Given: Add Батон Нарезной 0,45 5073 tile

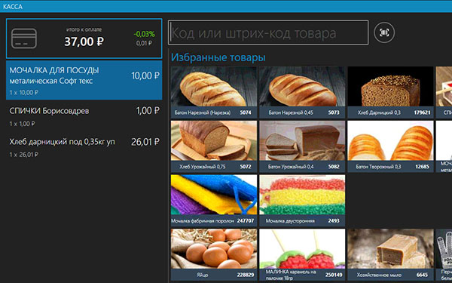Looking at the screenshot, I should [x=302, y=92].
